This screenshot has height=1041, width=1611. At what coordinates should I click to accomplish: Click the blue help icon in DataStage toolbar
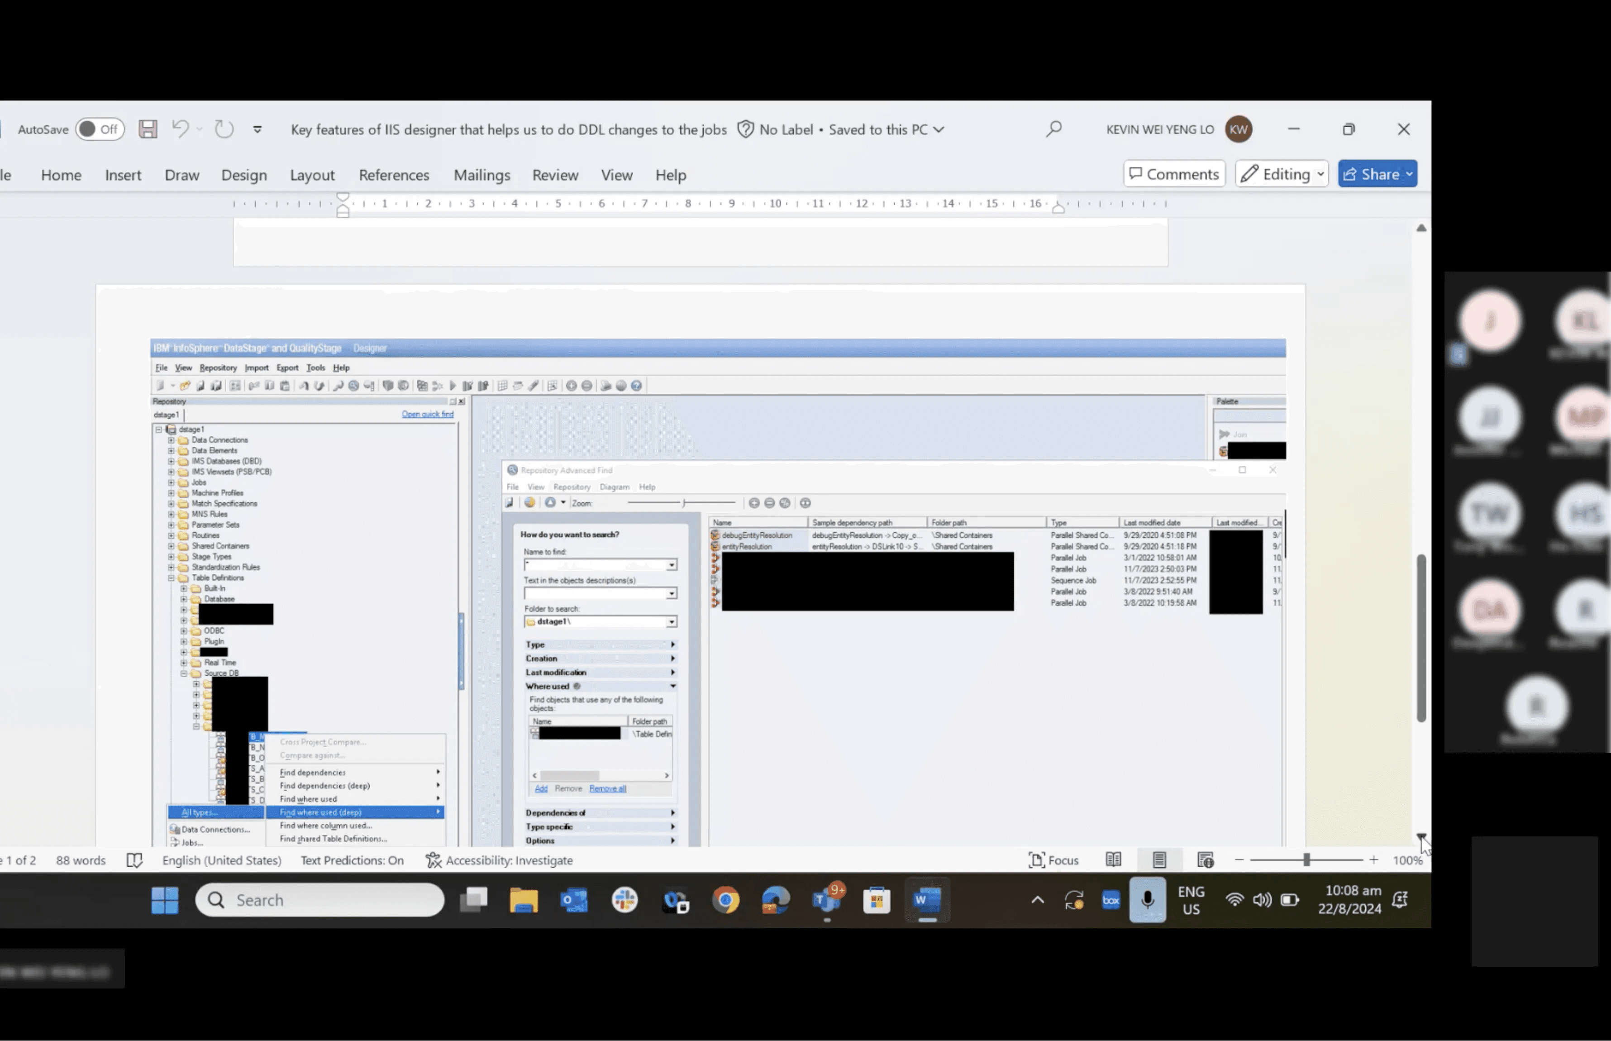click(636, 385)
